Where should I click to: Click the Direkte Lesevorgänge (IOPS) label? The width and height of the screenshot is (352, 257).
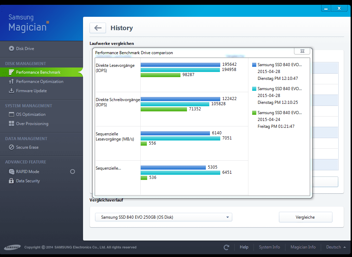tap(115, 68)
